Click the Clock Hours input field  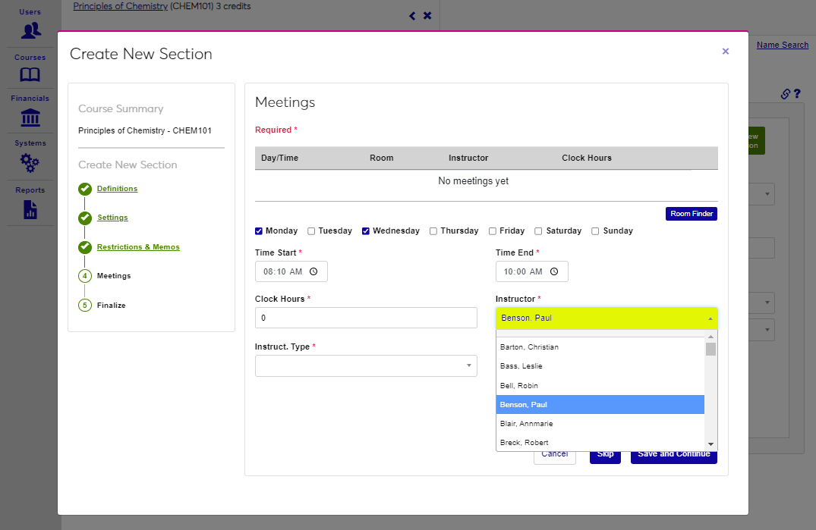click(x=366, y=318)
